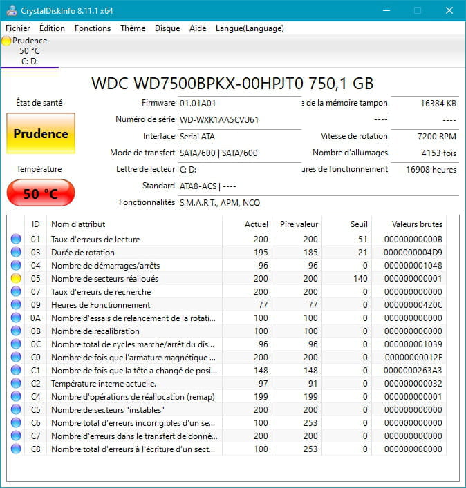Image resolution: width=466 pixels, height=488 pixels.
Task: Click the Fonctionnalités field S.M.A.R.T., APM, NCQ
Action: (318, 203)
